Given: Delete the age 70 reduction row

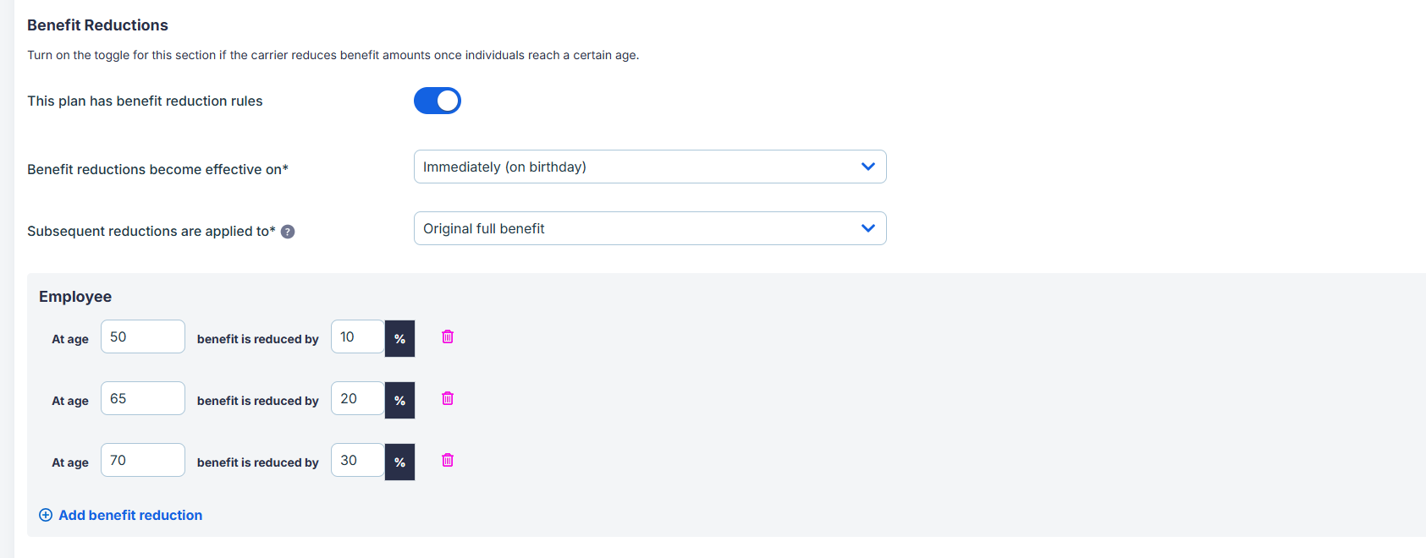Looking at the screenshot, I should pyautogui.click(x=448, y=460).
